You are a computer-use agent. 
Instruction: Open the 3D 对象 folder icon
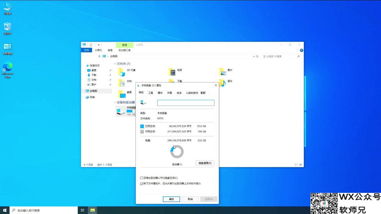pyautogui.click(x=122, y=72)
